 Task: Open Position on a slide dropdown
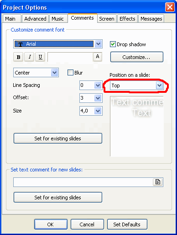(159, 85)
